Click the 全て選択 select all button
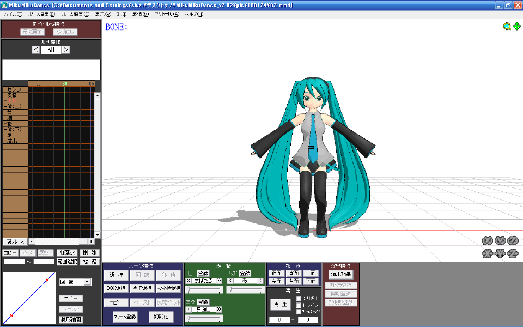The image size is (523, 327). (x=142, y=288)
